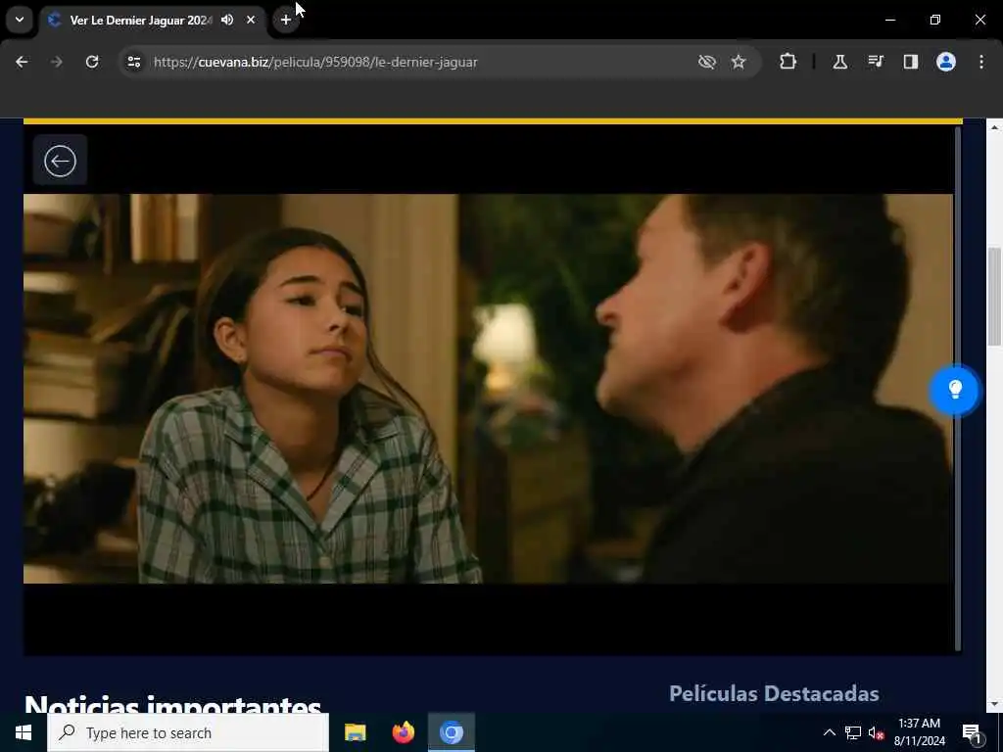This screenshot has height=752, width=1003.
Task: Open the blocked tracking eye icon
Action: (707, 62)
